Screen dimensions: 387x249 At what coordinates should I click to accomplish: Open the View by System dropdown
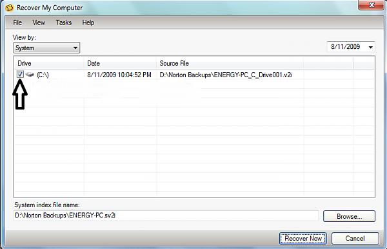click(46, 48)
